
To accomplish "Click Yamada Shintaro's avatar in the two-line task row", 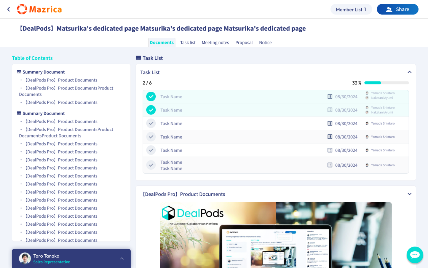I will coord(367,165).
